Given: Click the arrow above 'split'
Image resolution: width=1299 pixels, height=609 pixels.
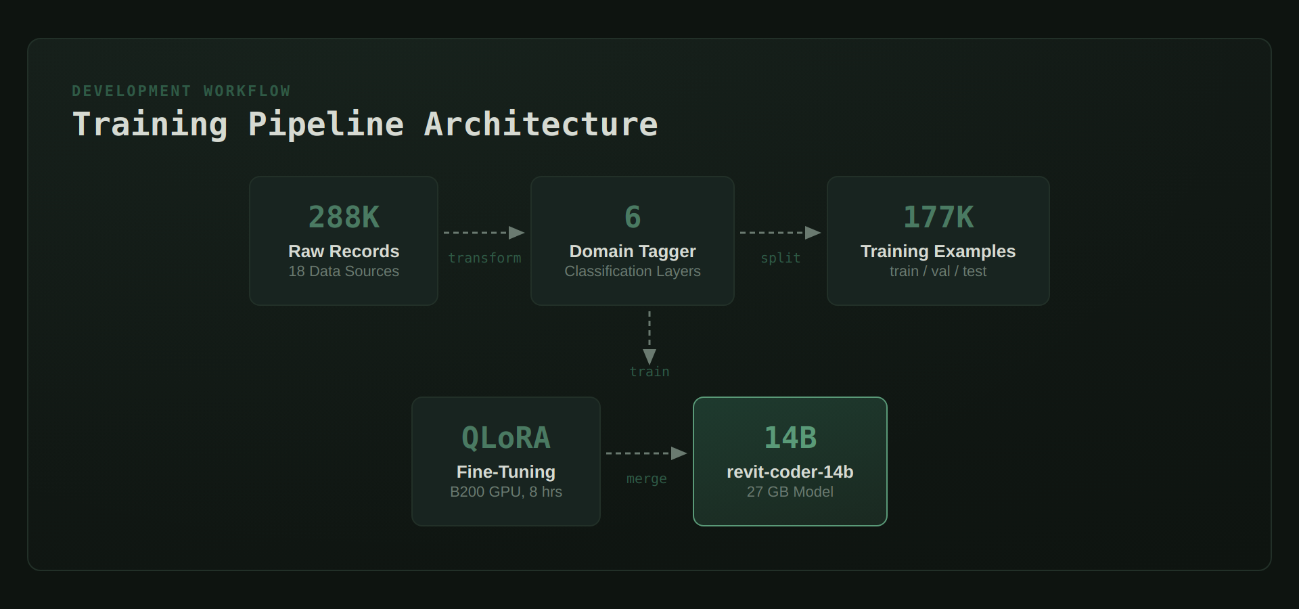Looking at the screenshot, I should coord(781,233).
